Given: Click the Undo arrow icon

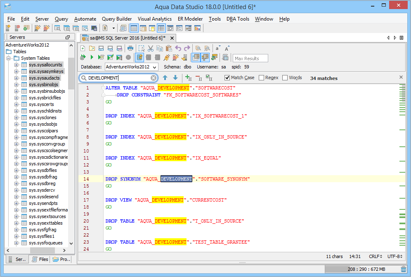Looking at the screenshot, I should click(178, 48).
